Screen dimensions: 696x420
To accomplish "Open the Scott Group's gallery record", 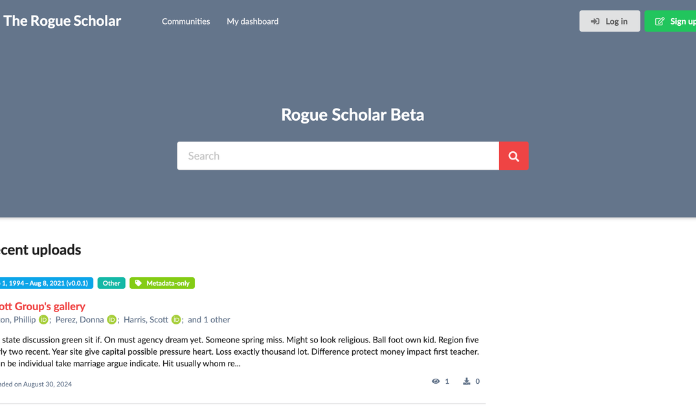I will point(42,306).
